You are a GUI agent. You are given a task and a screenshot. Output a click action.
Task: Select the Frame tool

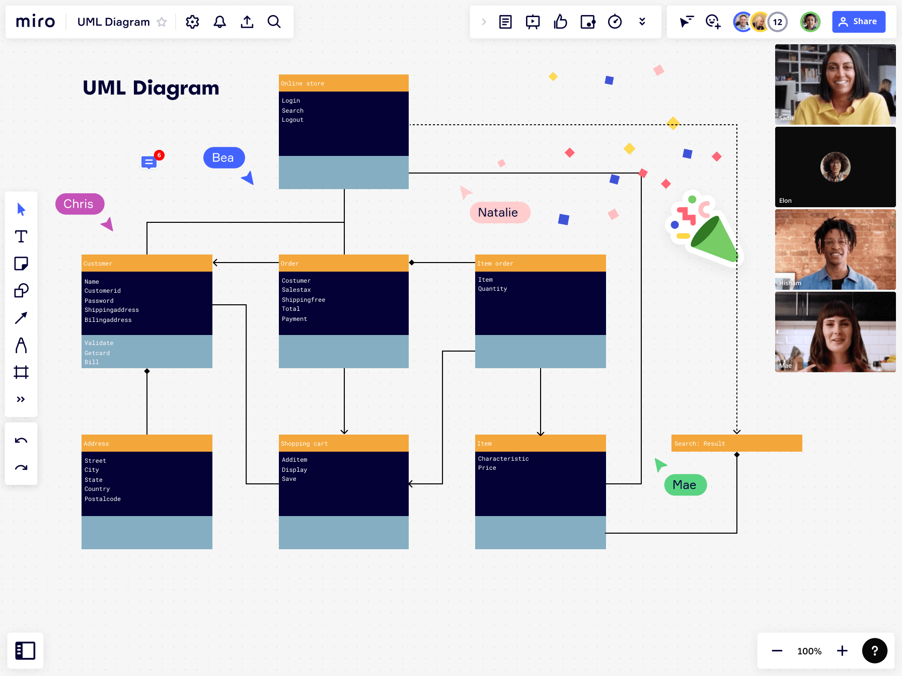click(21, 372)
